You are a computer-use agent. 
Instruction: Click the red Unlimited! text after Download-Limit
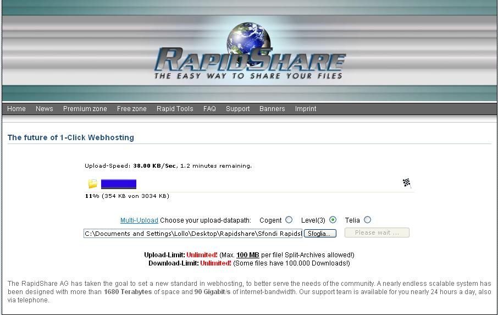(x=215, y=263)
